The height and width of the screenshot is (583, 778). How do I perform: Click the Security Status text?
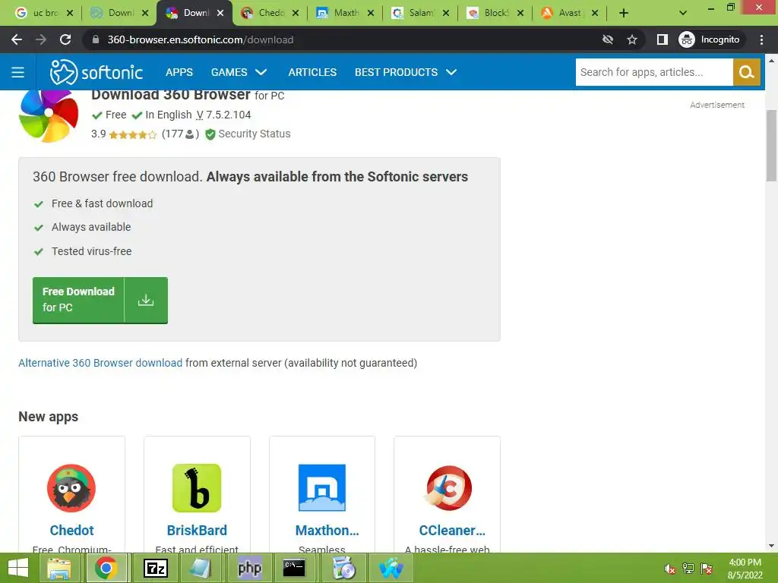pos(255,134)
